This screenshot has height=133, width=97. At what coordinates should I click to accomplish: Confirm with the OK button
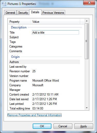tap(42, 126)
